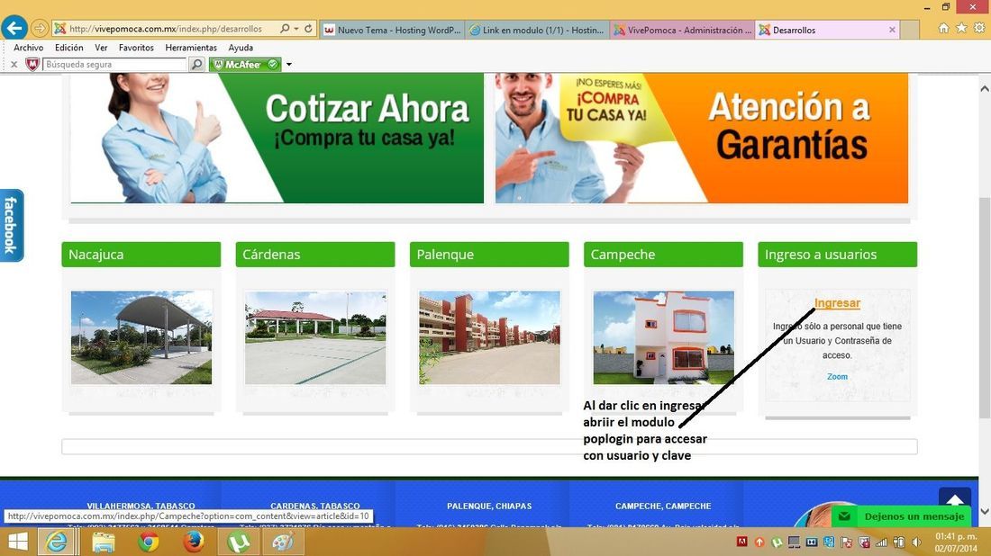The width and height of the screenshot is (991, 556).
Task: Open the network signal tray icon
Action: (881, 543)
